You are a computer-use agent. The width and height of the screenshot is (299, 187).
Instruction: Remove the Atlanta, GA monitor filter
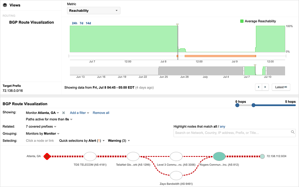click(63, 113)
